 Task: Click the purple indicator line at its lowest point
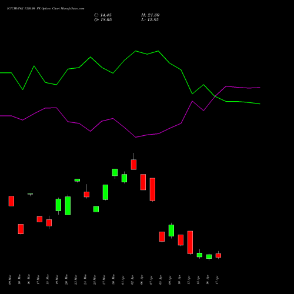tap(136, 137)
